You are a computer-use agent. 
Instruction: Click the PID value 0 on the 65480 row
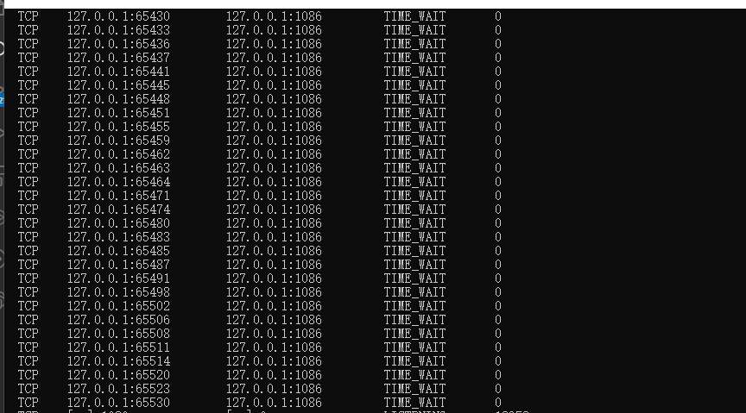click(497, 223)
